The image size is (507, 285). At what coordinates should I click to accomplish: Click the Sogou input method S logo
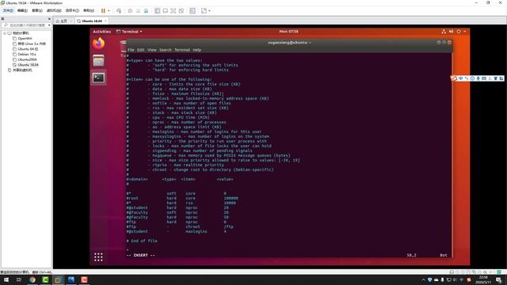pyautogui.click(x=454, y=78)
